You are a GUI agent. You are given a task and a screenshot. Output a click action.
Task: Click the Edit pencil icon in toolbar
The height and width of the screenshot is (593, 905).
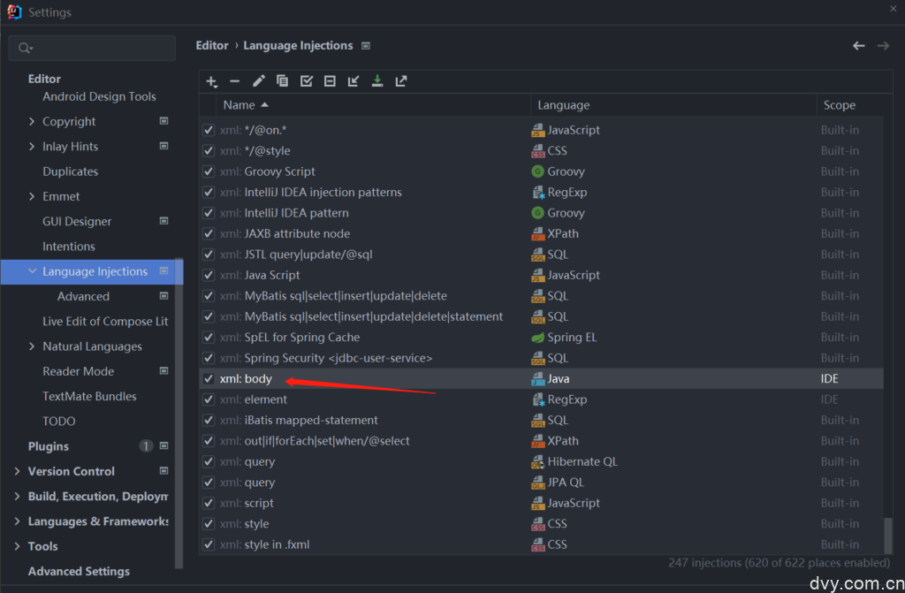258,81
